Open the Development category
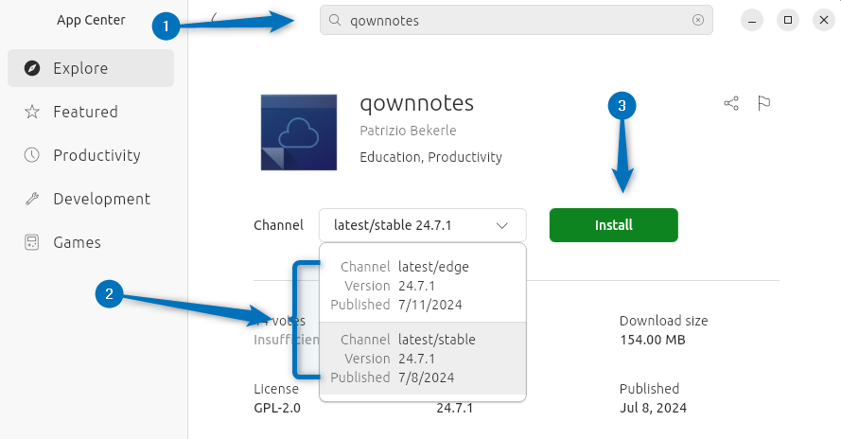Viewport: 841px width, 439px height. 91,199
